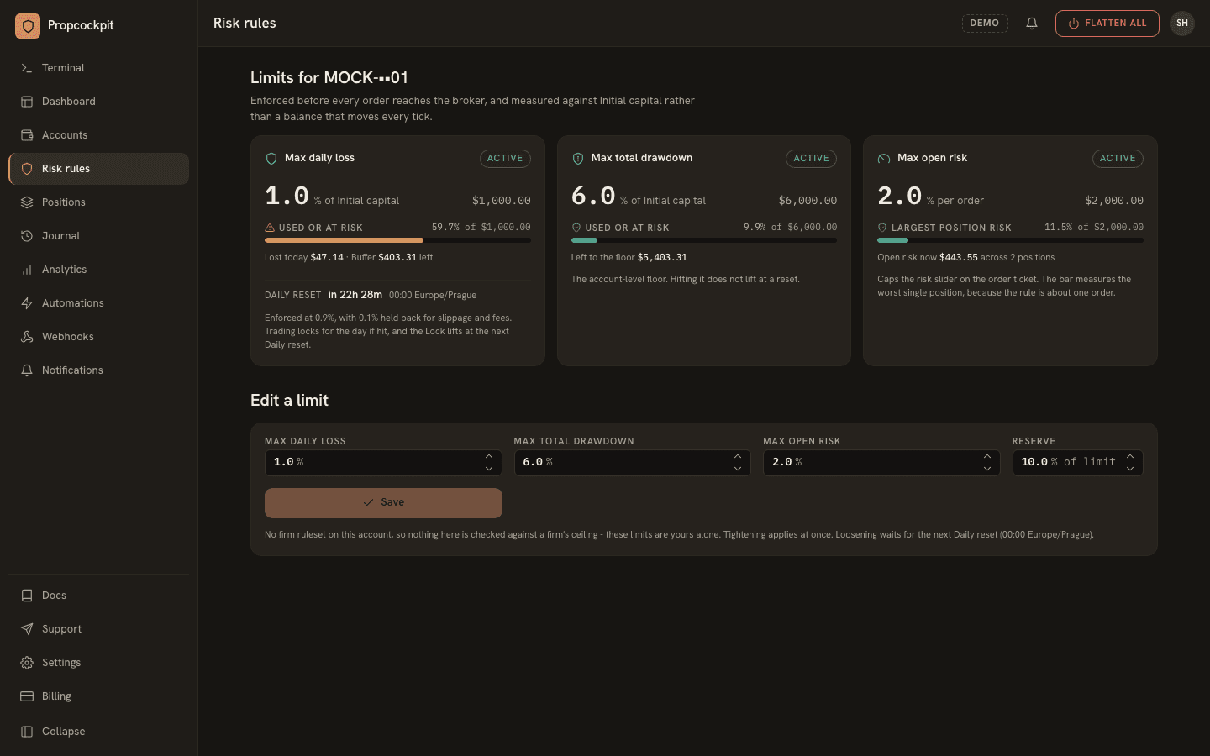
Task: Switch to Analytics
Action: tap(98, 270)
